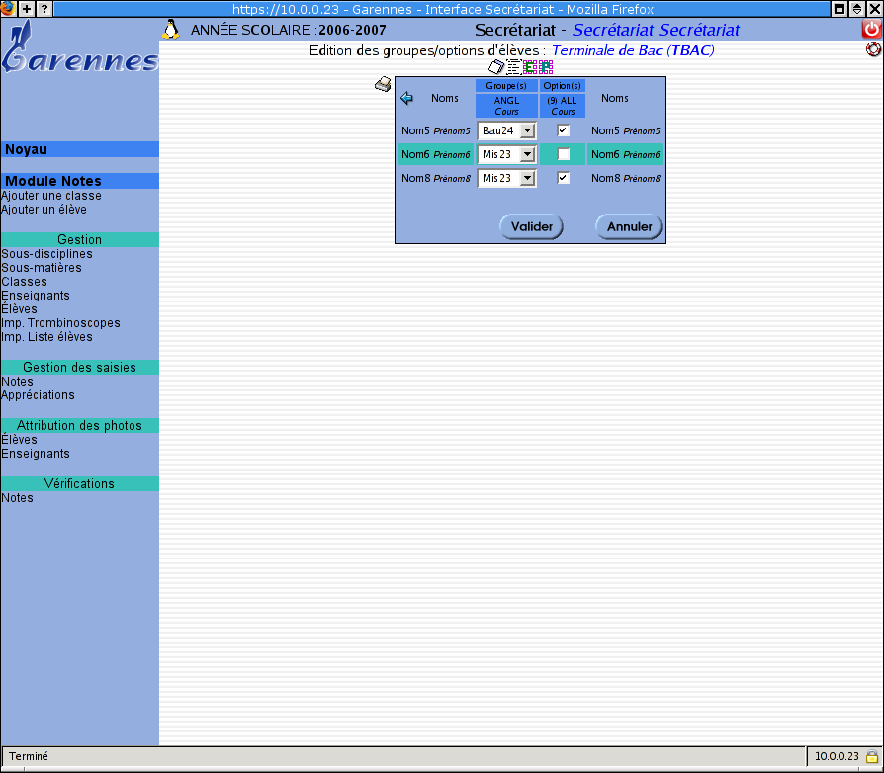Click the red power logout icon
The height and width of the screenshot is (773, 884).
[871, 30]
